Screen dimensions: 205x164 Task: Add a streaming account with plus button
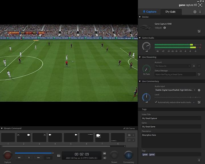194,66
